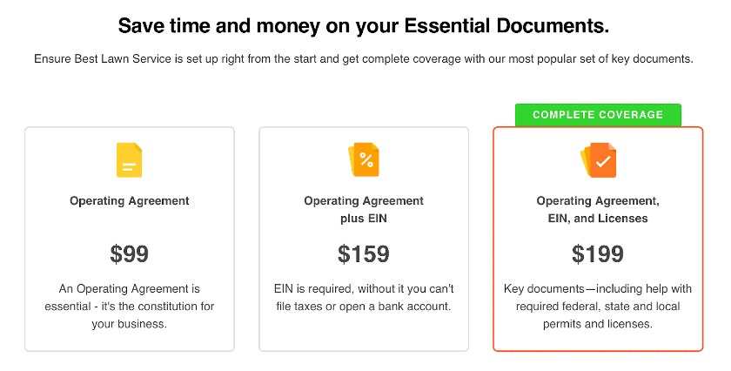The height and width of the screenshot is (371, 731).
Task: Click the "Operating Agreement" plan title
Action: tap(129, 201)
